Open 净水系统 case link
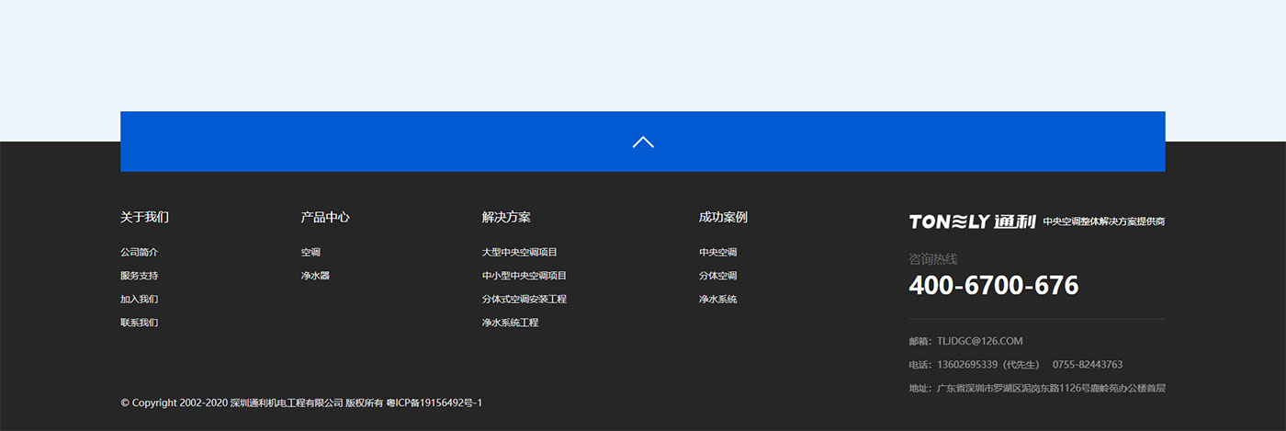This screenshot has height=431, width=1286. tap(717, 300)
